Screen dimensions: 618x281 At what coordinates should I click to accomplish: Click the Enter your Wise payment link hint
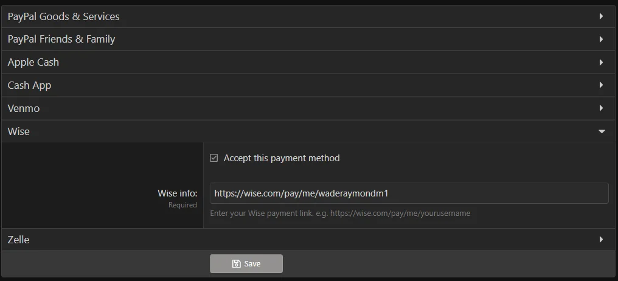340,213
